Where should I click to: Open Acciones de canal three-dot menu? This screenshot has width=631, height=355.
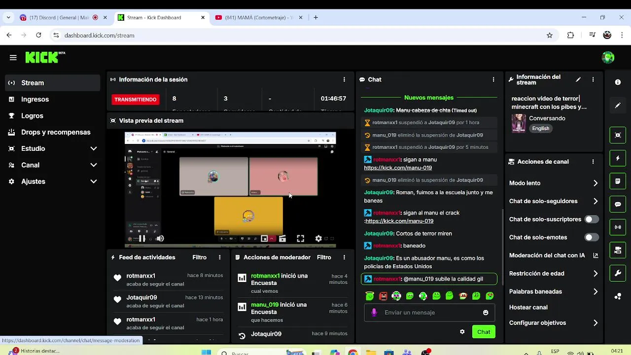[x=593, y=162]
